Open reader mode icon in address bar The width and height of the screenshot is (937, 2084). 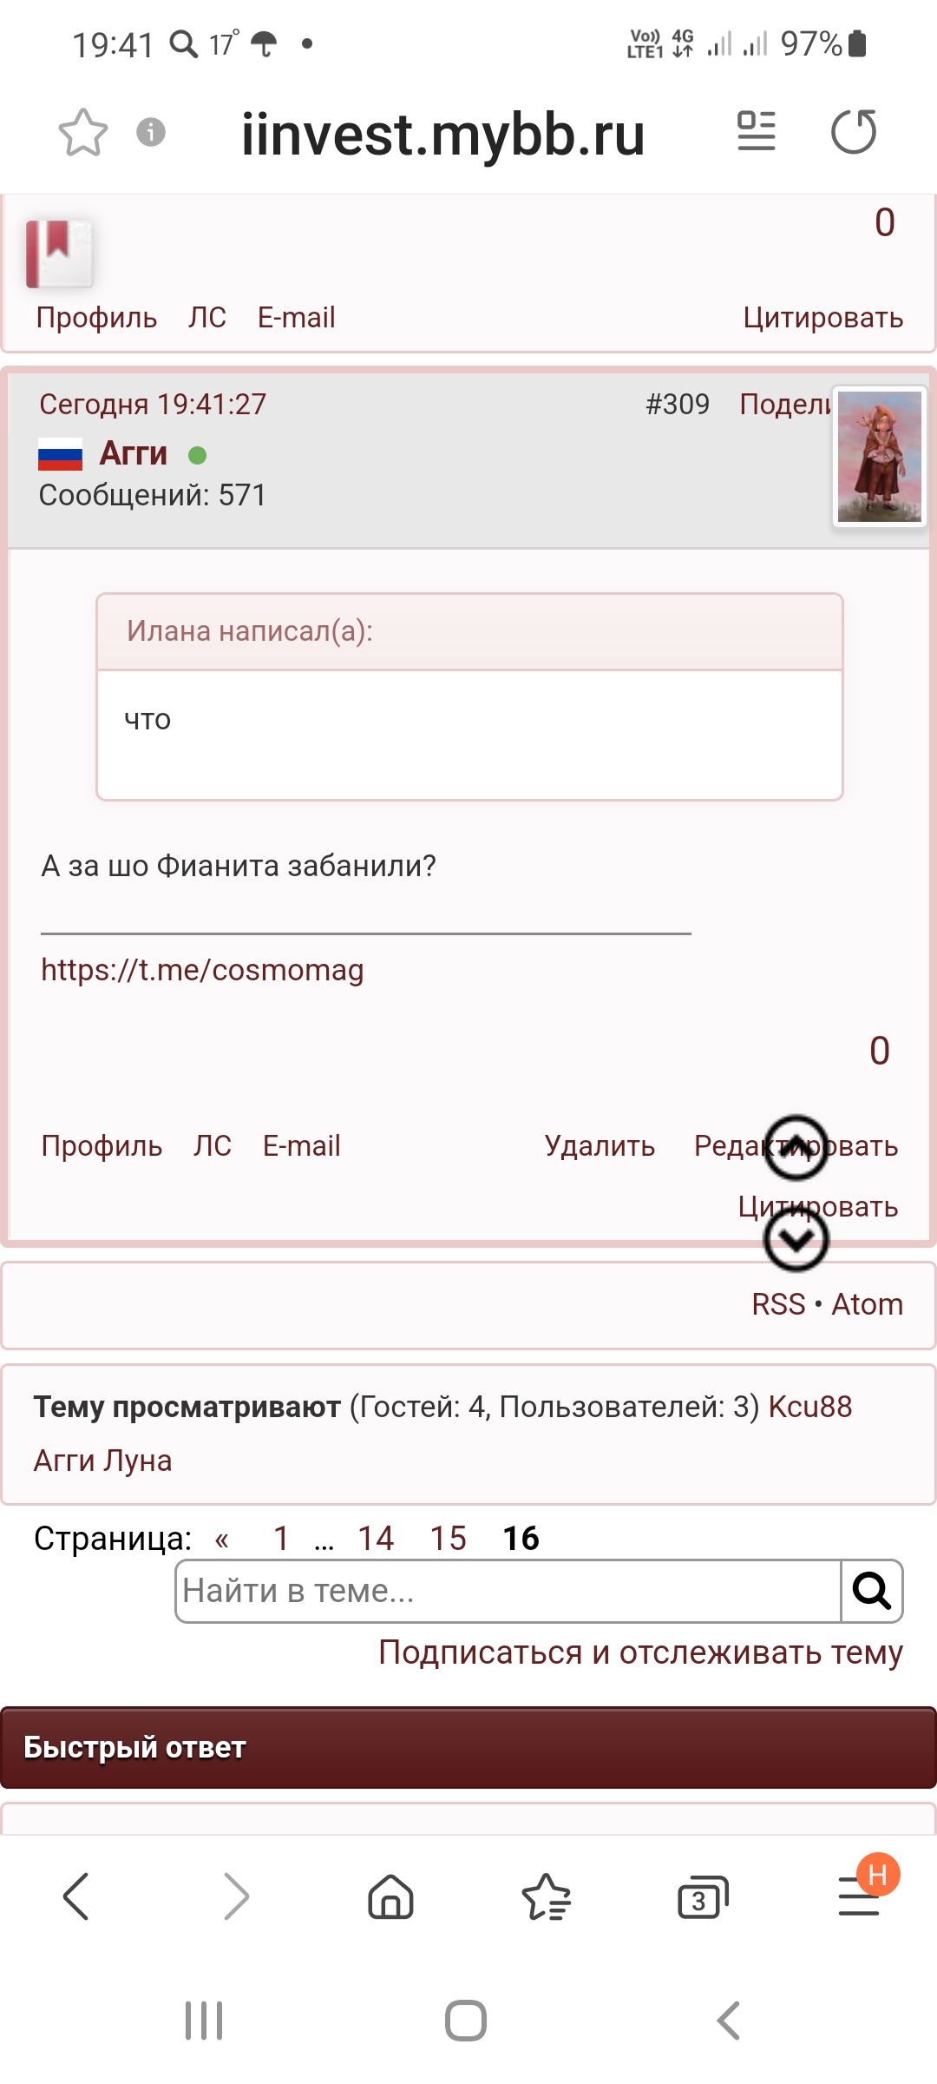coord(757,131)
